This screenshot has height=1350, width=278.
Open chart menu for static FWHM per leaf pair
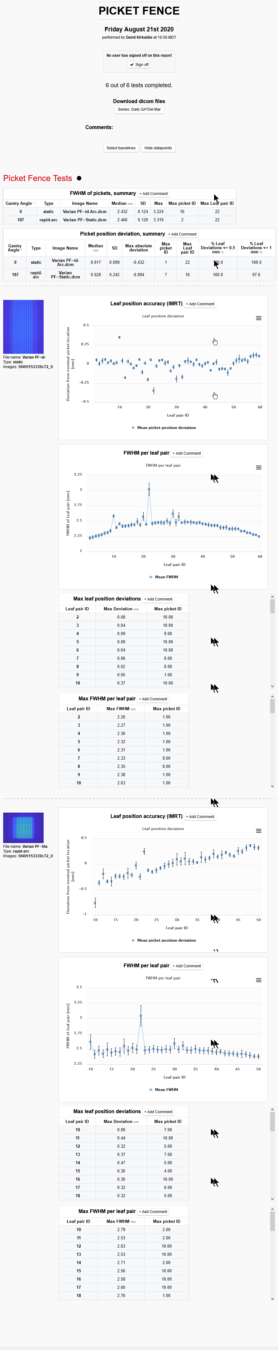[258, 467]
